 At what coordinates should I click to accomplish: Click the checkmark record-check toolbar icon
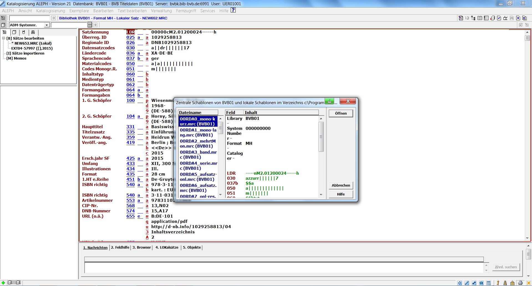coord(499,18)
